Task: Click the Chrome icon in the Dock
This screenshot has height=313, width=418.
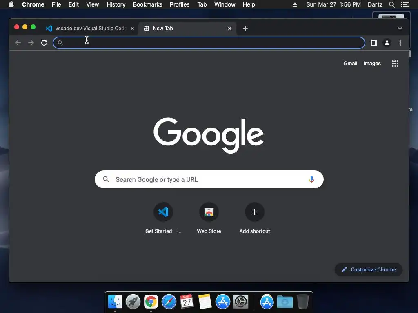Action: (151, 302)
